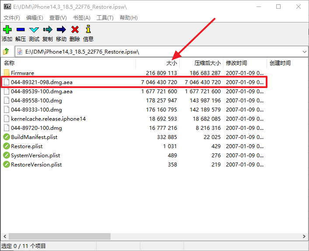309x251 pixels.
Task: Click the blue Extract (解压) minus icon
Action: pyautogui.click(x=21, y=30)
